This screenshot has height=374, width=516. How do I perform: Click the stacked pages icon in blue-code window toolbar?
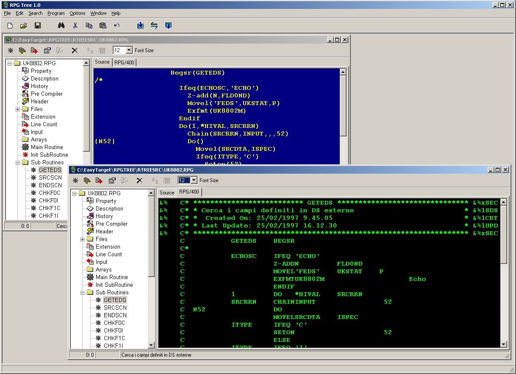coord(22,50)
